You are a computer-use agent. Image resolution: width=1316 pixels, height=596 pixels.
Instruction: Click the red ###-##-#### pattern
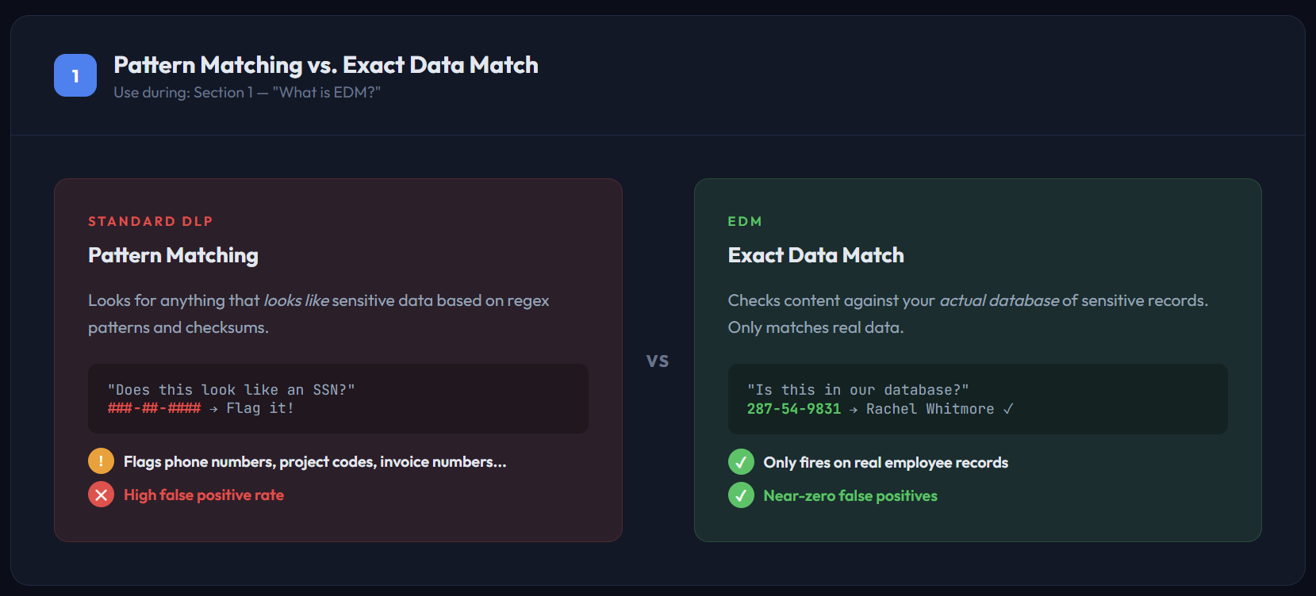(155, 408)
